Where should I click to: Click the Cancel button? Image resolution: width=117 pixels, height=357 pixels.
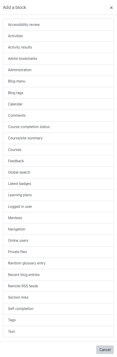105,350
